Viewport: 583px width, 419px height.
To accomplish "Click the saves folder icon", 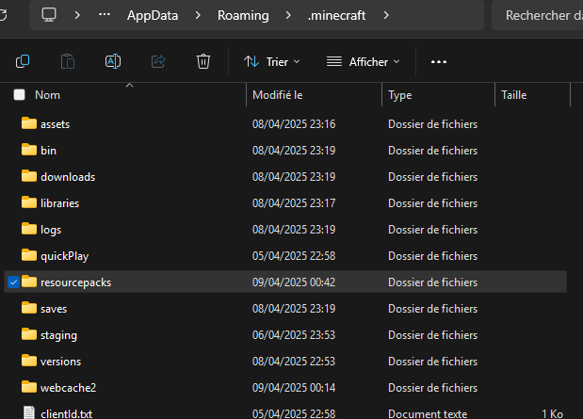I will coord(29,308).
